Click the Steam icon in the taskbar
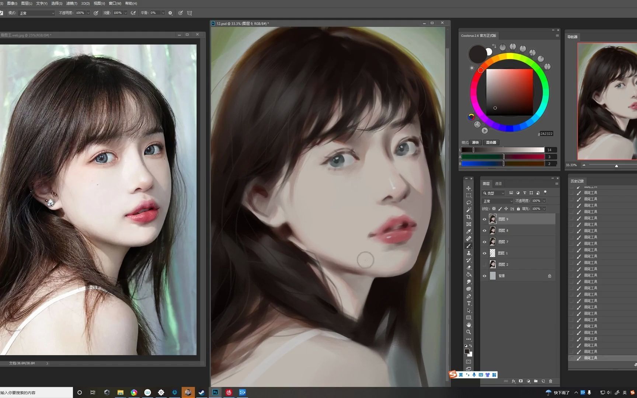The width and height of the screenshot is (637, 398). 202,392
